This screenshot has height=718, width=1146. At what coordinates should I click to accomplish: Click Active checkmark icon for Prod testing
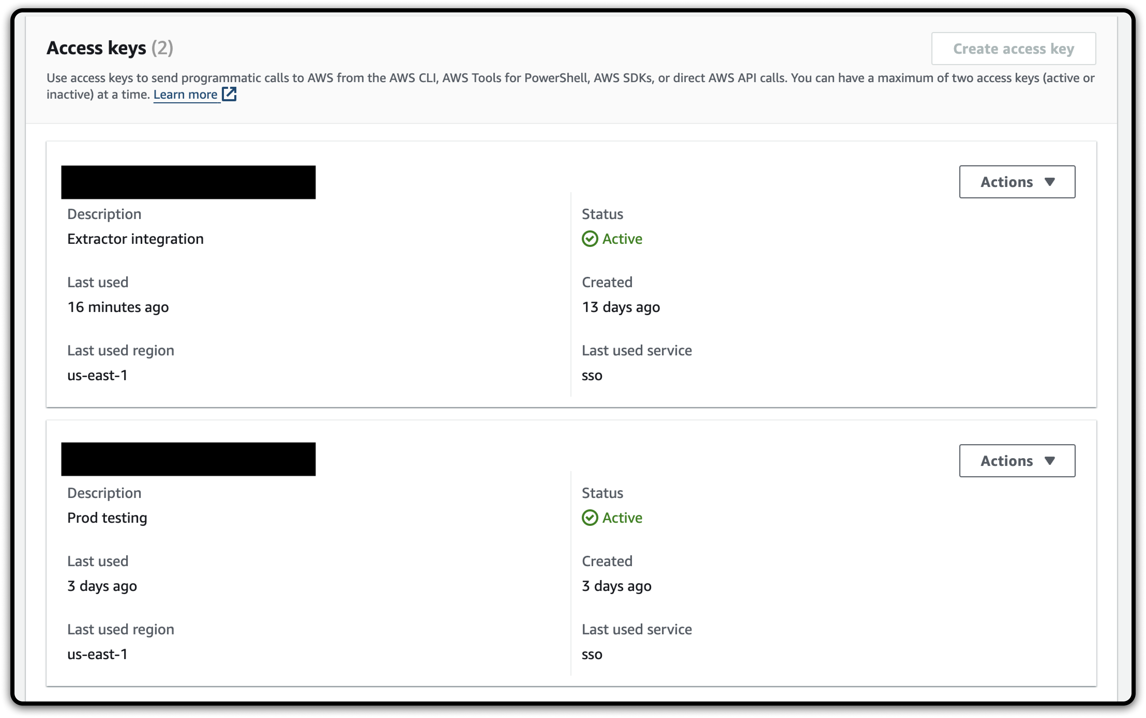589,518
